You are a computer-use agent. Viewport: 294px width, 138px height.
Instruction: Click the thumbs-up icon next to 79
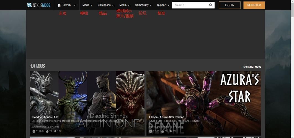coord(47,131)
